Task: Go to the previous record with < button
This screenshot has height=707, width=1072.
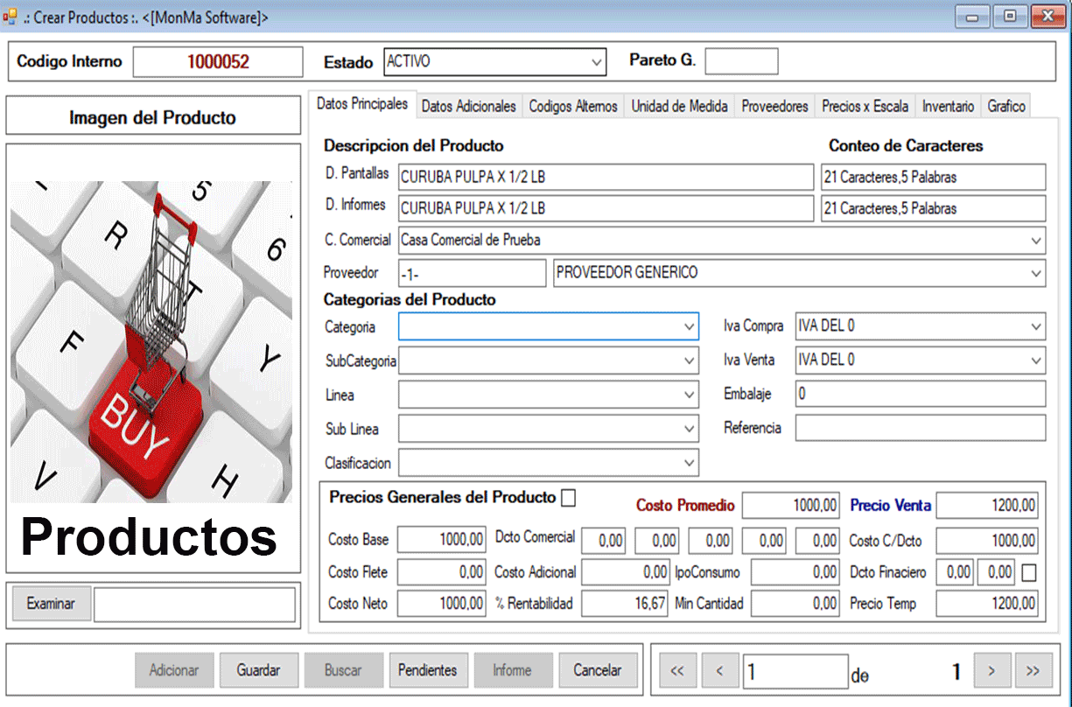Action: pos(719,671)
